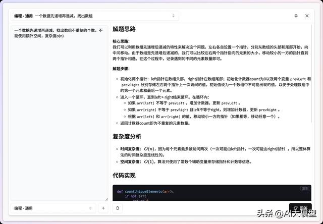Screen dimensions: 323x224
Task: Click the 返回计数器count bullet line
Action: (155, 123)
